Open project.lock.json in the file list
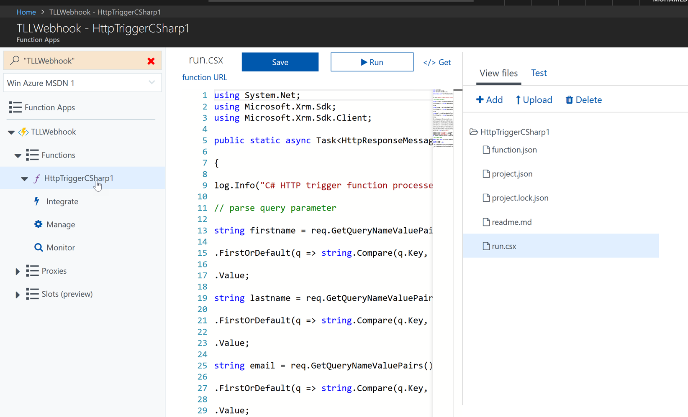The width and height of the screenshot is (688, 417). tap(520, 198)
